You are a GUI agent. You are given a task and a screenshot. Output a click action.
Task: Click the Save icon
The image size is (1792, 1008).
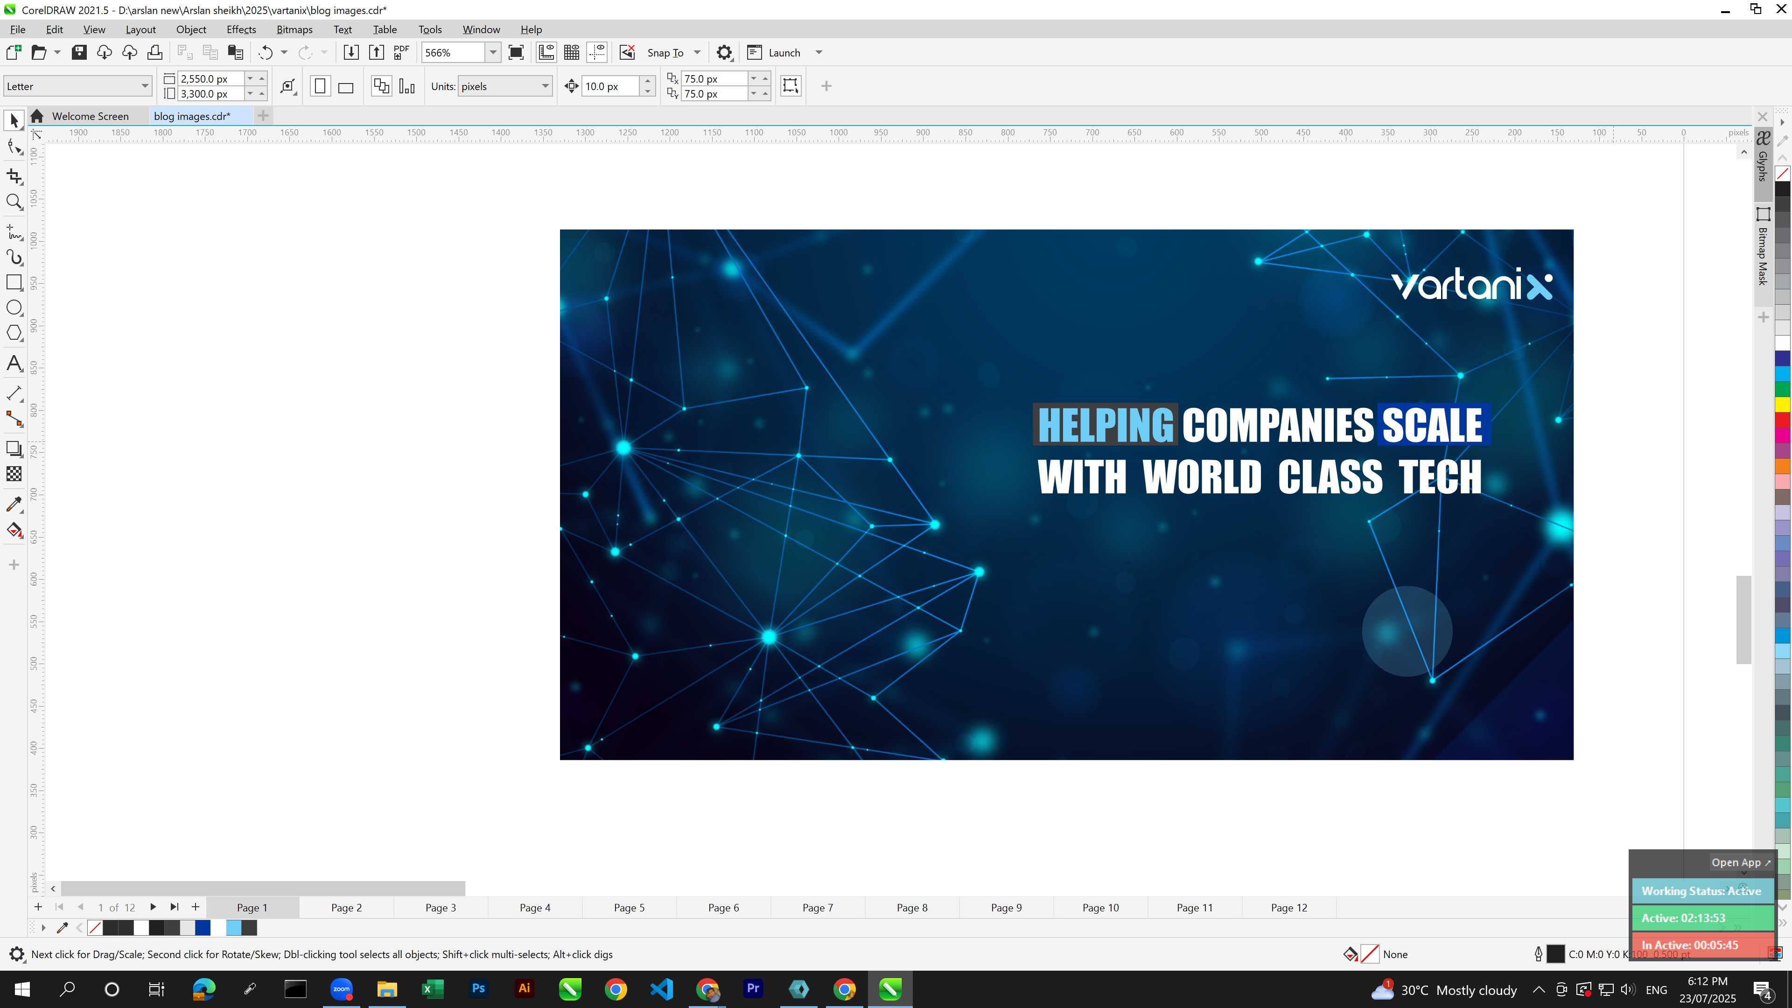79,52
